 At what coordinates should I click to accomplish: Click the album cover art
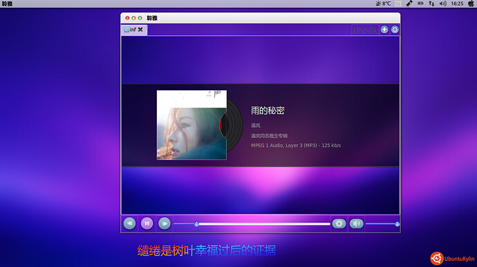(x=191, y=125)
